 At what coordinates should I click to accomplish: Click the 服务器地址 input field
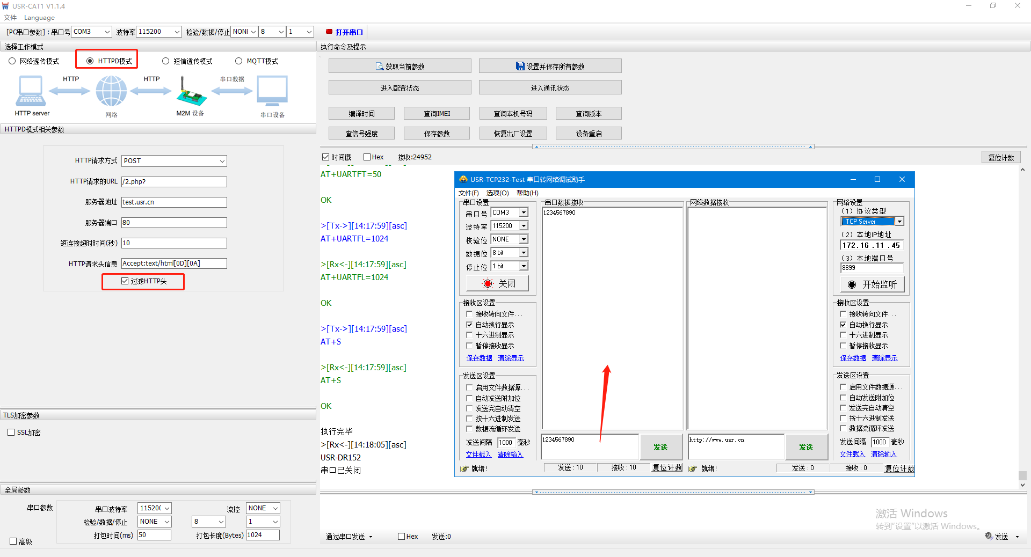coord(174,202)
